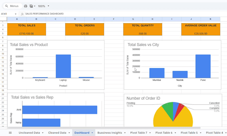Click the Laptop bar in product chart
This screenshot has width=227, height=136.
click(63, 66)
